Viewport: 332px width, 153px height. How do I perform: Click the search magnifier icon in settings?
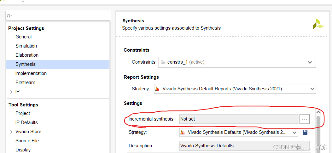click(x=9, y=16)
